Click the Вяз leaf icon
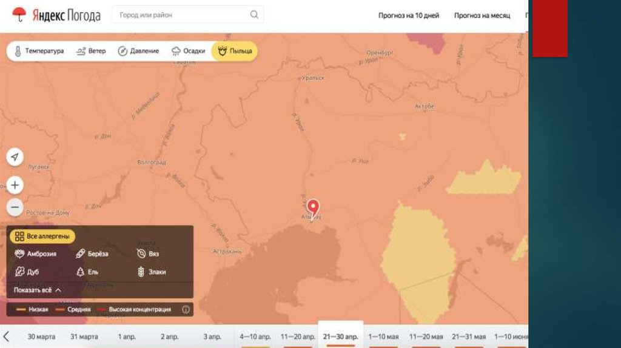621x348 pixels. pos(141,254)
